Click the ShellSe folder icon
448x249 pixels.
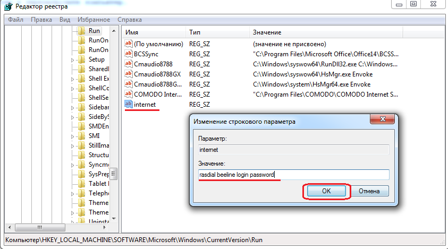tap(82, 97)
